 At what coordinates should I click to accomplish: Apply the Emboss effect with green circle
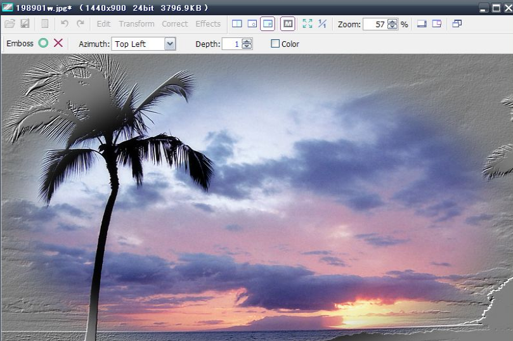[43, 43]
